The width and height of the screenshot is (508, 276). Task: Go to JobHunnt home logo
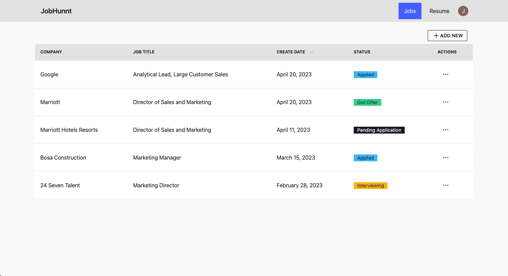(x=56, y=11)
